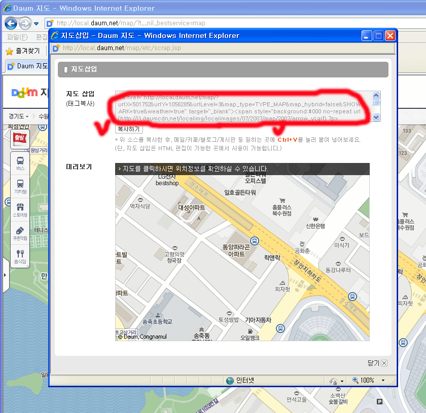426x413 pixels.
Task: Select the Daum 지도 browser tab
Action: pos(27,66)
